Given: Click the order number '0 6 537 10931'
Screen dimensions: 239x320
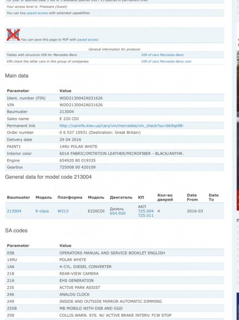Looking at the screenshot, I should (x=74, y=133).
